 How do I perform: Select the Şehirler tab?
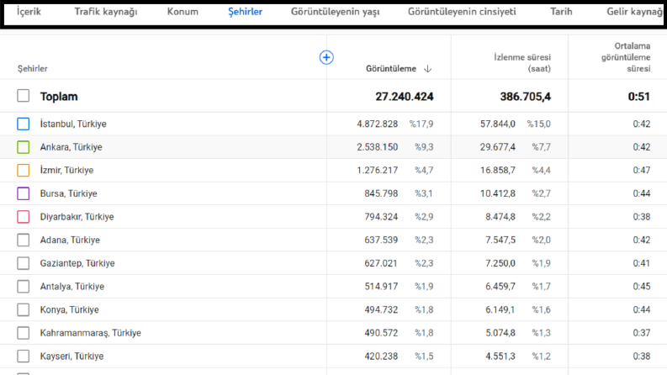click(x=245, y=12)
